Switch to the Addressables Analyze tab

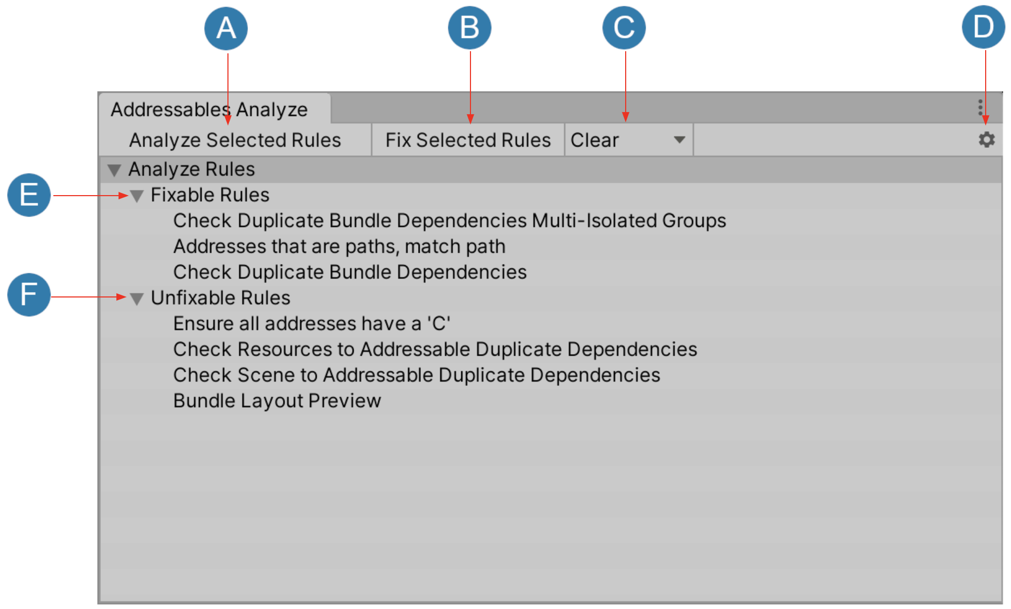click(209, 109)
